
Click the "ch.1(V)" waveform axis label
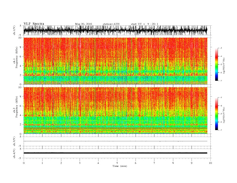coord(14,30)
